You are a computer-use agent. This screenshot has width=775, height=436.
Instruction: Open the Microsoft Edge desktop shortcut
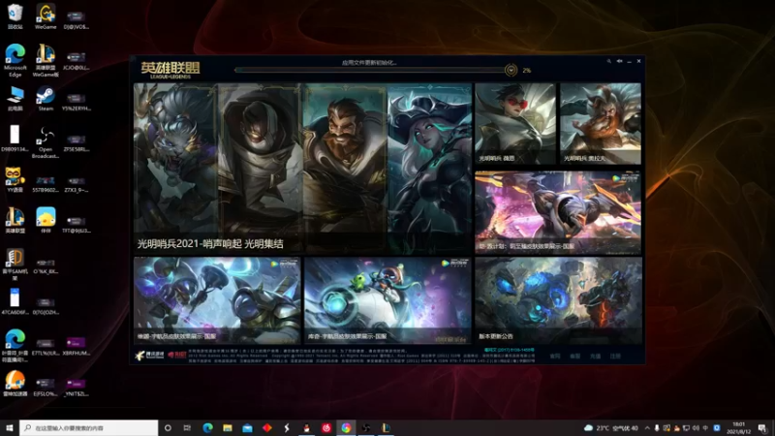[15, 60]
